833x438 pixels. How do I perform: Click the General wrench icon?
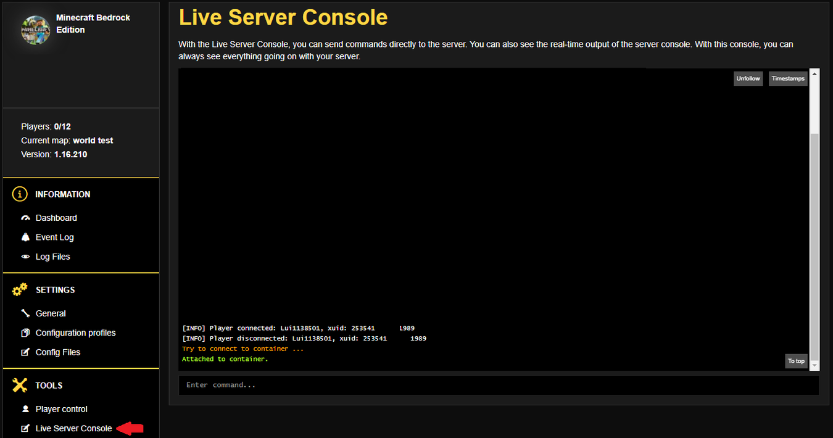pos(25,313)
